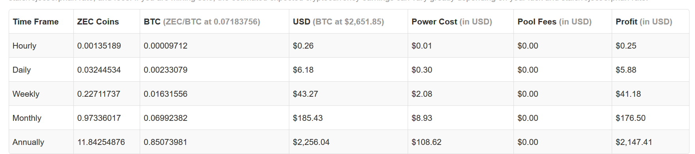Image resolution: width=695 pixels, height=154 pixels.
Task: Select the daily ZEC amount 0.03244534
Action: pos(99,70)
